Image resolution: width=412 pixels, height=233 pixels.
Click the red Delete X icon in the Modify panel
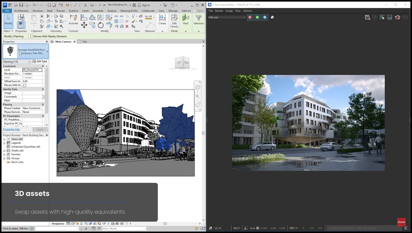pos(127,26)
